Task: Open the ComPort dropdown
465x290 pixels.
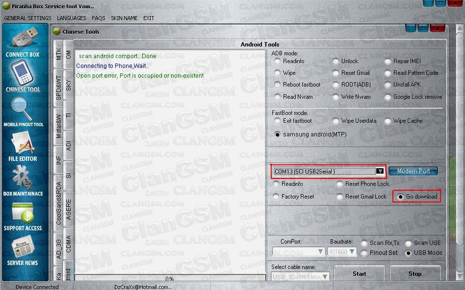Action: click(x=320, y=251)
